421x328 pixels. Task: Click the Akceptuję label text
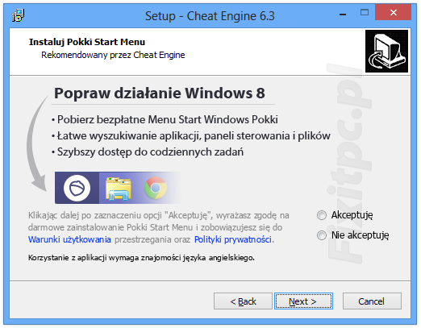pos(352,215)
